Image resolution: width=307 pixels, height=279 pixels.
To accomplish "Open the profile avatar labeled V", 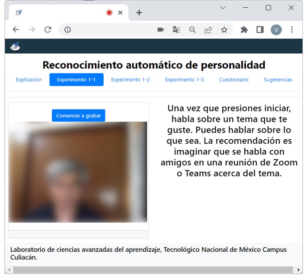I will click(x=276, y=30).
